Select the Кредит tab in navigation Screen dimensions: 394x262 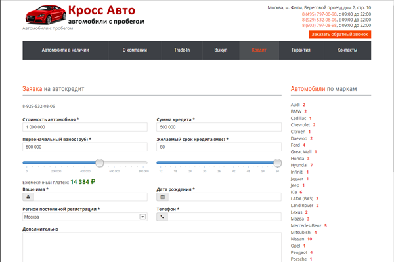(x=259, y=50)
